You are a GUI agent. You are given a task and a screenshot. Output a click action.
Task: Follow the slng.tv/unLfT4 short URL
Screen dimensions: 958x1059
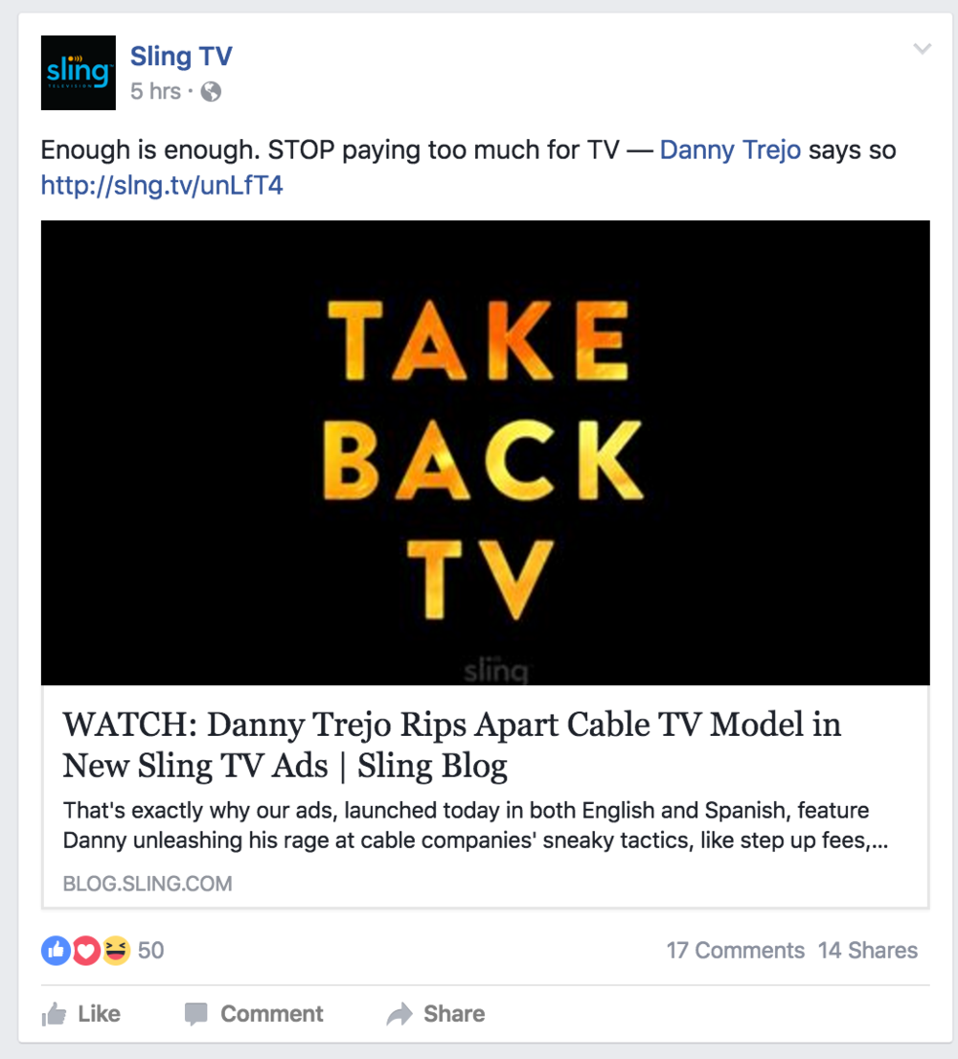(x=162, y=185)
